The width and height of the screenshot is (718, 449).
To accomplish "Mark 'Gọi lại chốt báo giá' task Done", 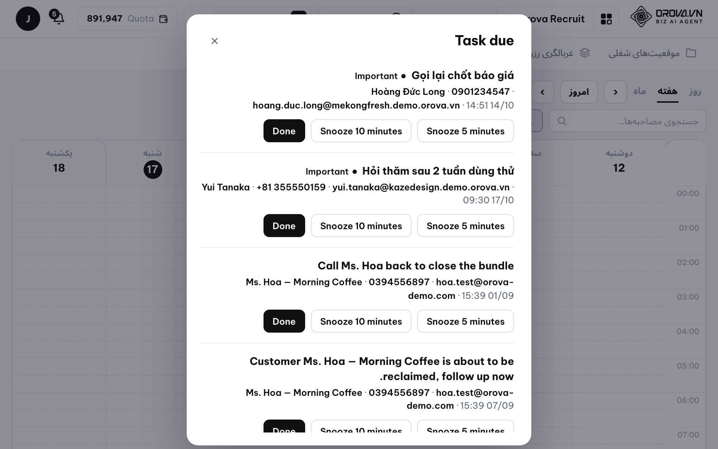I will coord(284,131).
